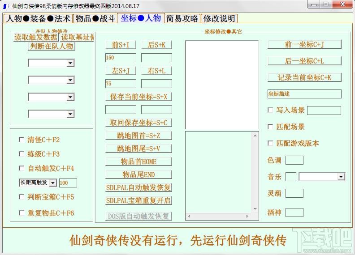Click the left saved coordinate field
Image resolution: width=355 pixels, height=255 pixels.
(x=121, y=110)
